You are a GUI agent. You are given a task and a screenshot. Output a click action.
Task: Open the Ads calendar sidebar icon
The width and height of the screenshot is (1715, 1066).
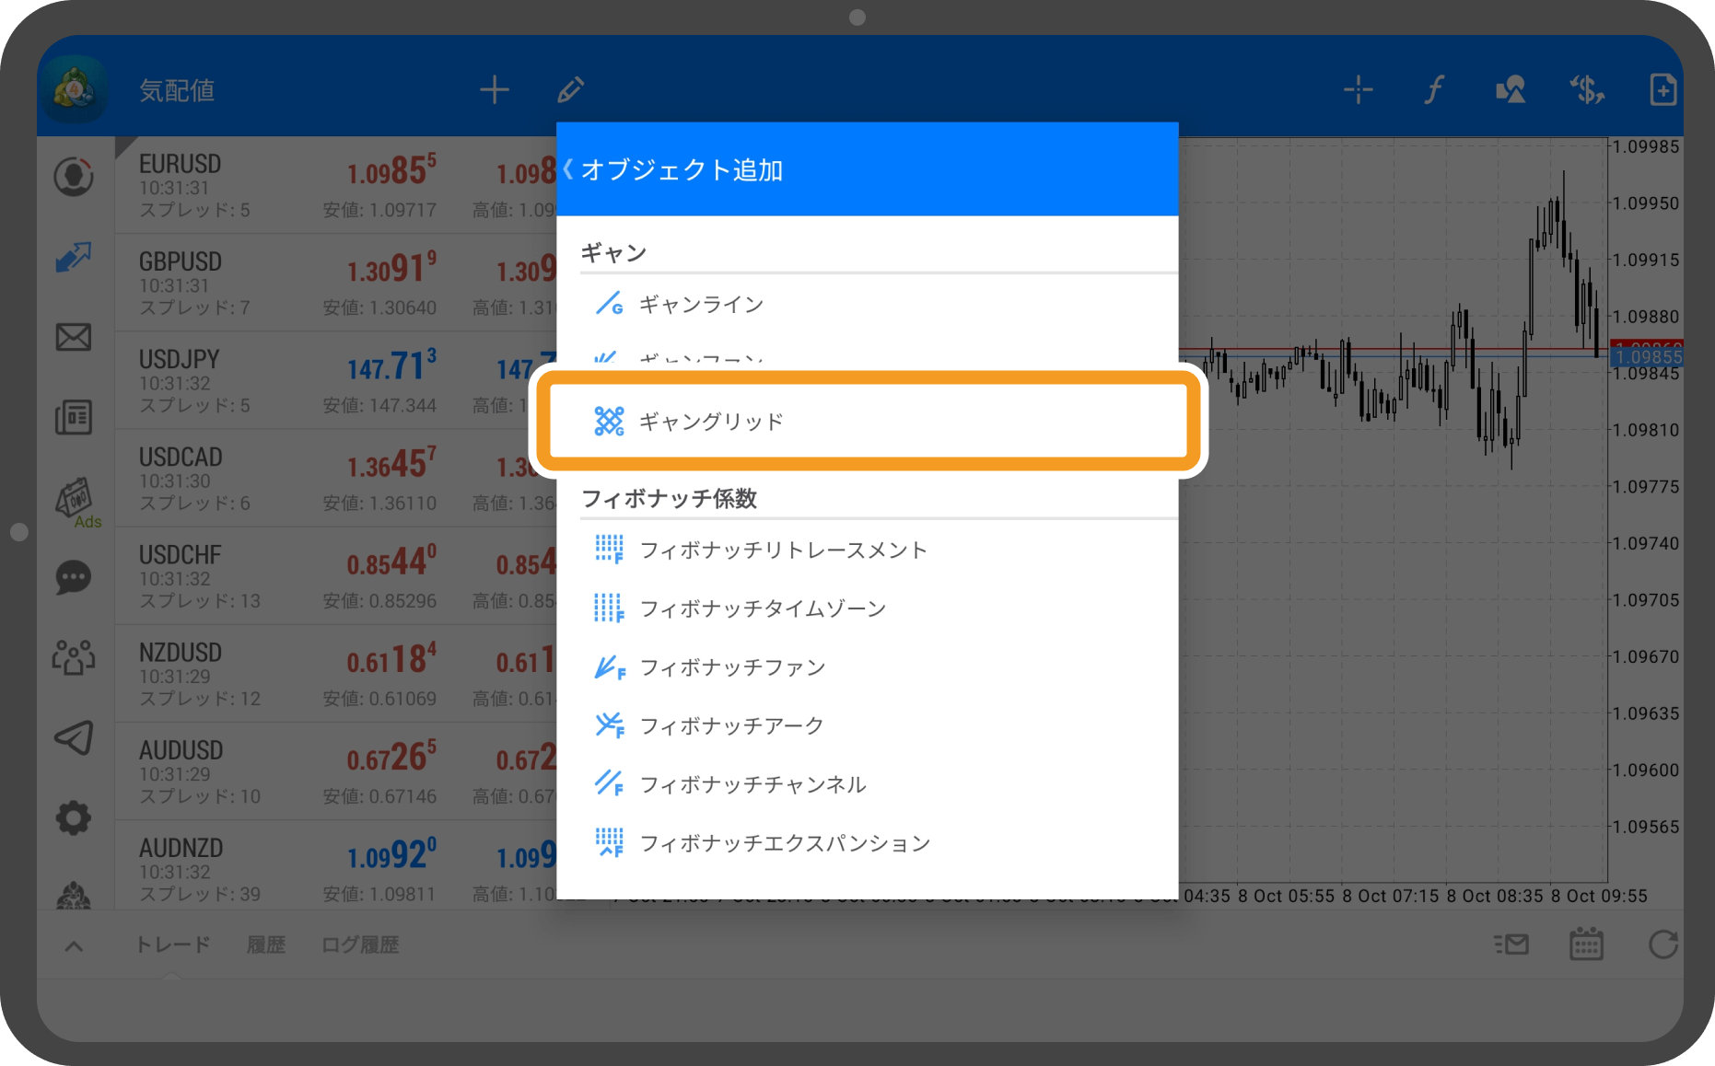tap(76, 502)
